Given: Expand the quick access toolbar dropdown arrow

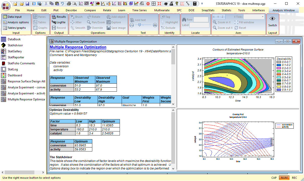Looking at the screenshot, I should tap(202, 4).
